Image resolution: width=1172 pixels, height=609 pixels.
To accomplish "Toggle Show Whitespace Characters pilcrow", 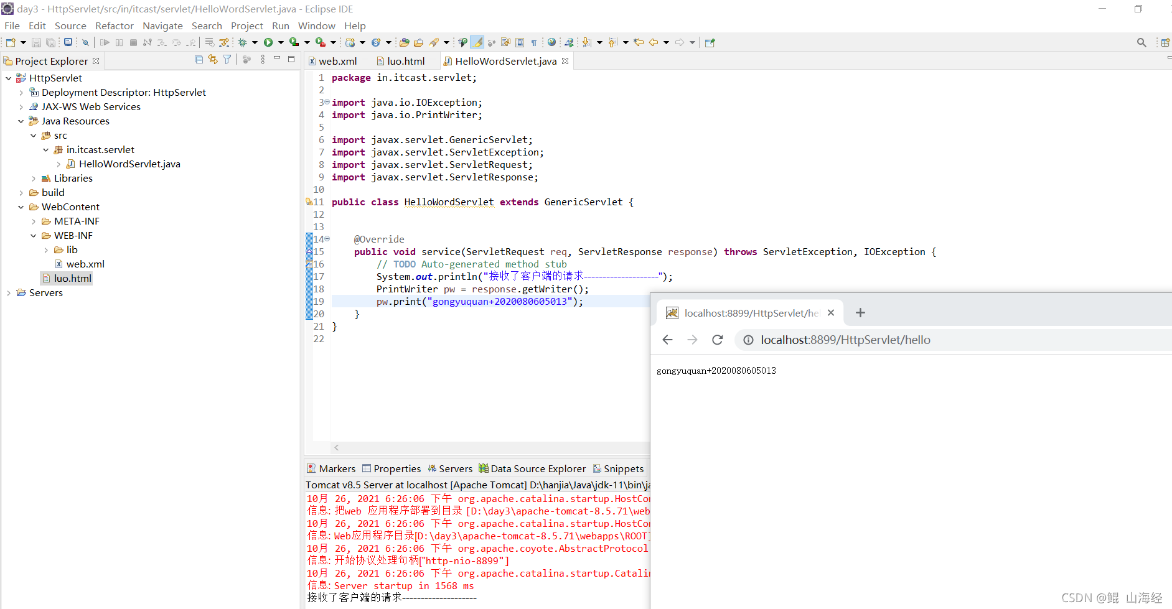I will coord(534,42).
